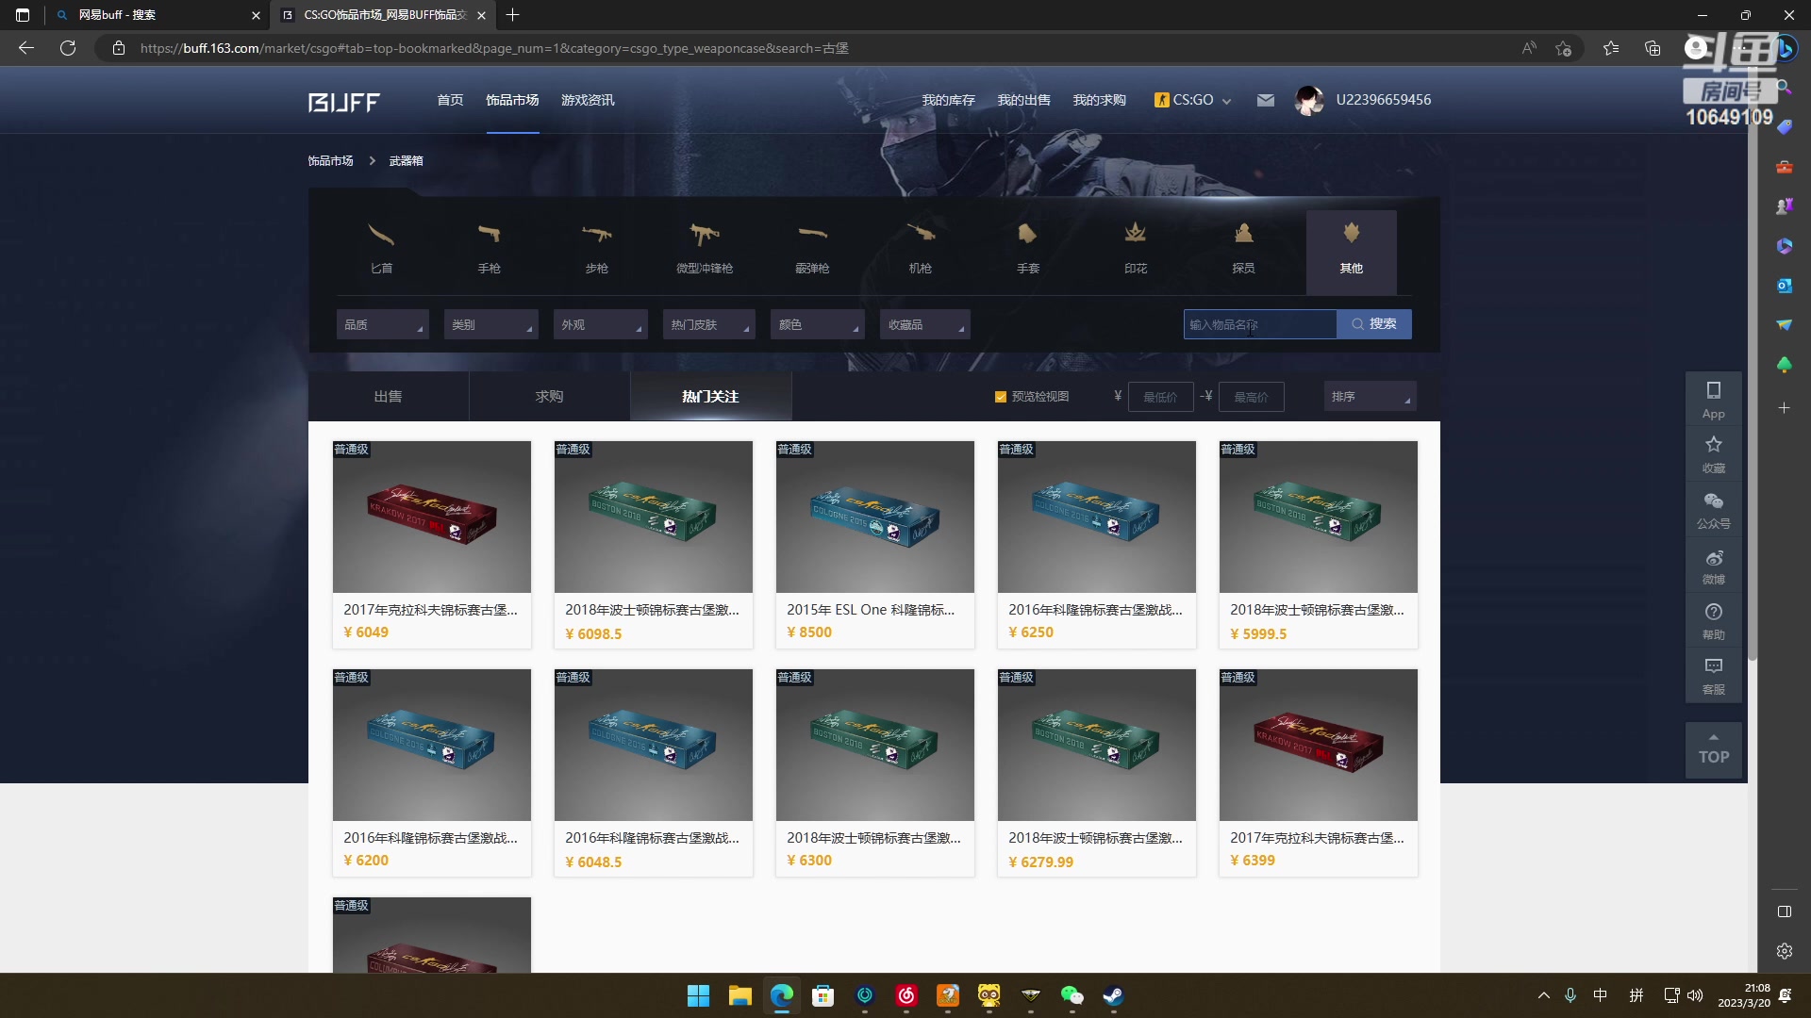Expand the 品质 filter dropdown
The height and width of the screenshot is (1018, 1811).
tap(382, 324)
